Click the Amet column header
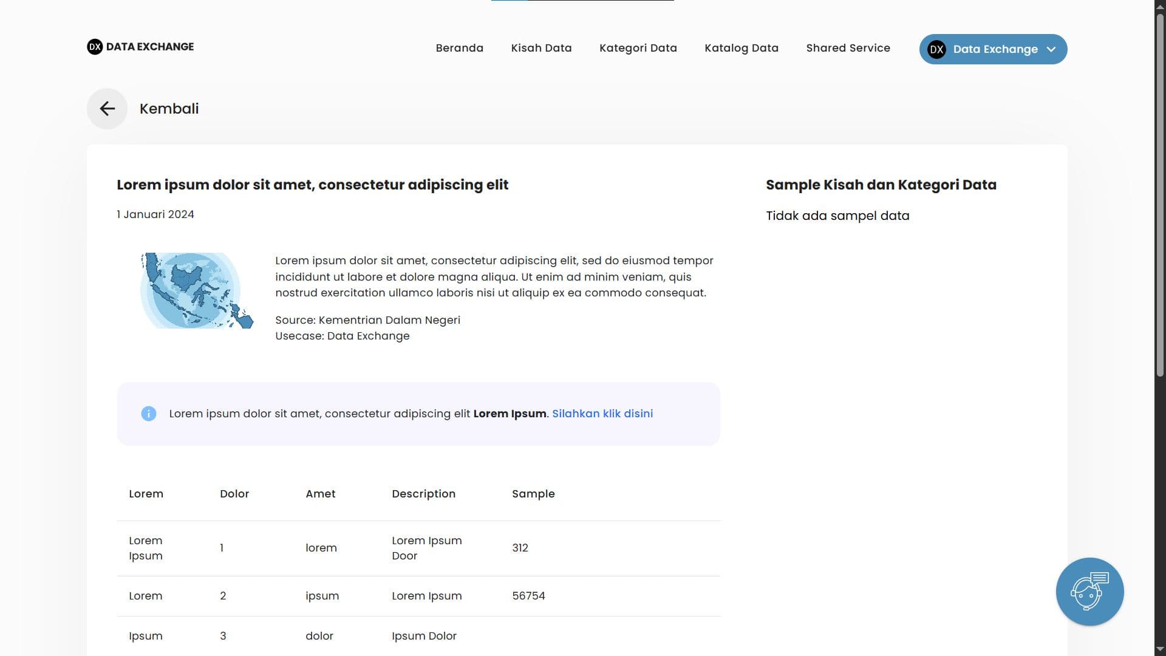The image size is (1166, 656). click(320, 494)
